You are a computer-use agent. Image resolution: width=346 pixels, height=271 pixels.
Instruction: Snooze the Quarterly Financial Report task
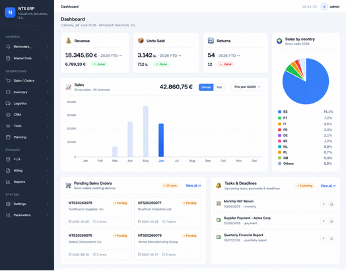pos(331,238)
